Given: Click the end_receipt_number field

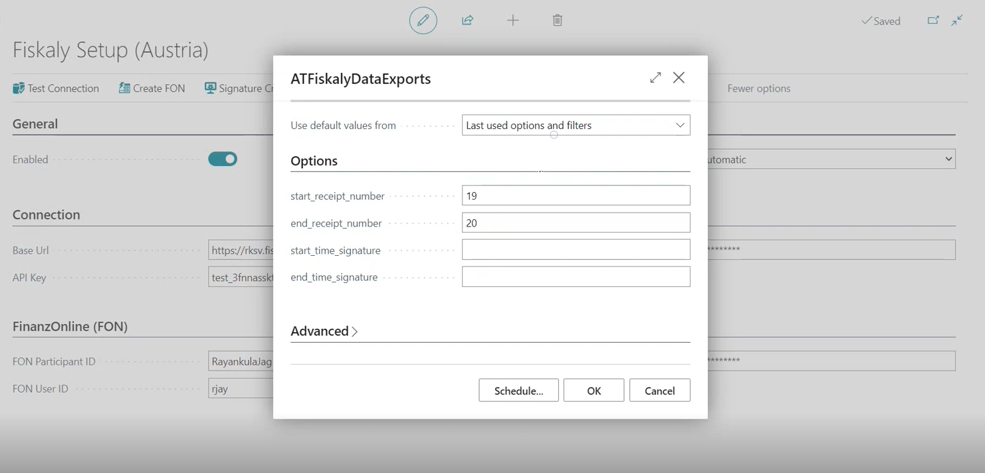Looking at the screenshot, I should pos(576,223).
